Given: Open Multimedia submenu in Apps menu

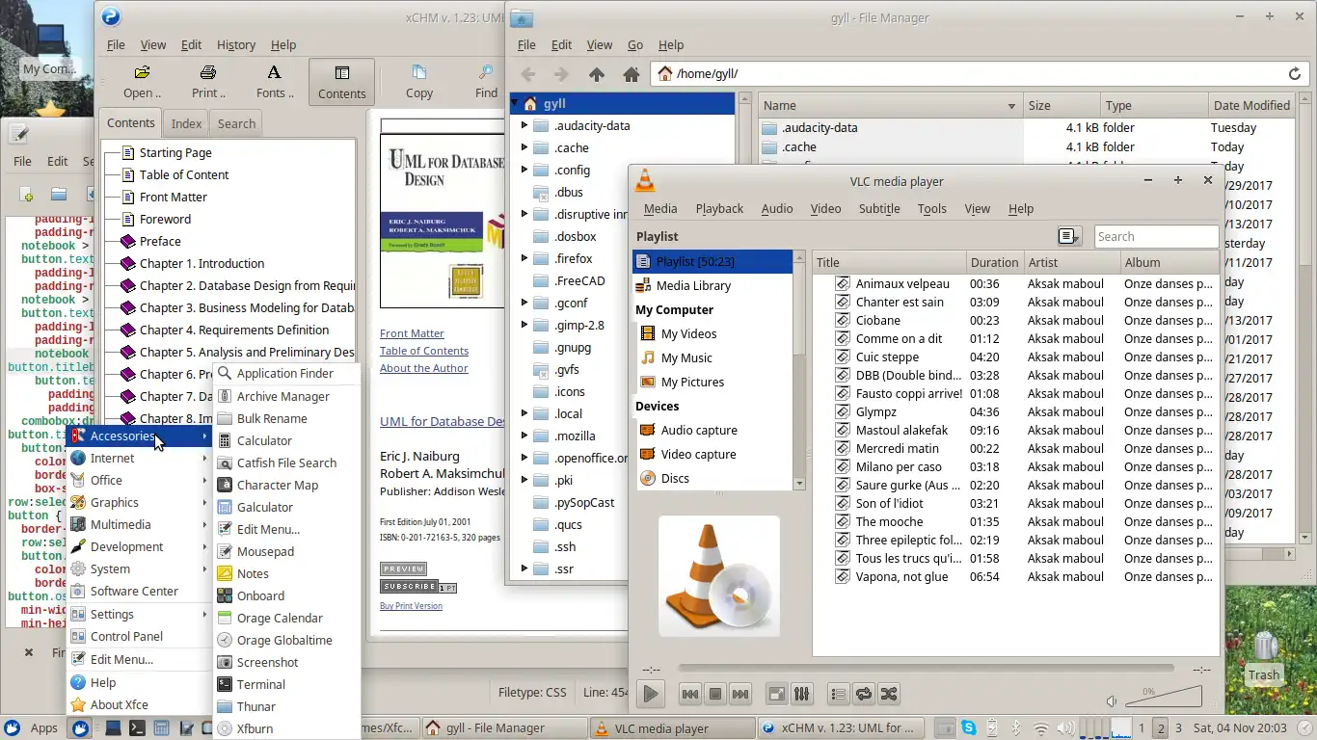Looking at the screenshot, I should 139,524.
